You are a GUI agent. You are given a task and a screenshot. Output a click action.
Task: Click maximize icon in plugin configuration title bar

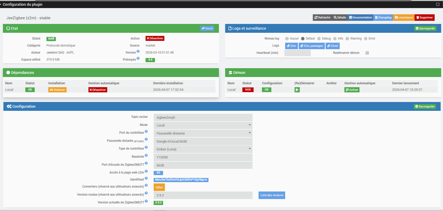(x=438, y=4)
